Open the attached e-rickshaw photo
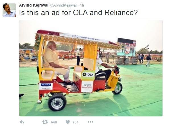 (x=91, y=68)
